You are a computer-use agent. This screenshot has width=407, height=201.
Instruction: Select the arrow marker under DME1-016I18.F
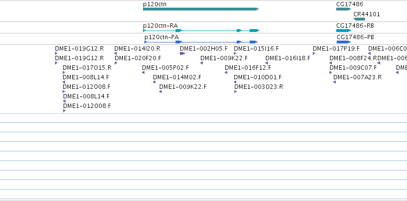(x=266, y=63)
